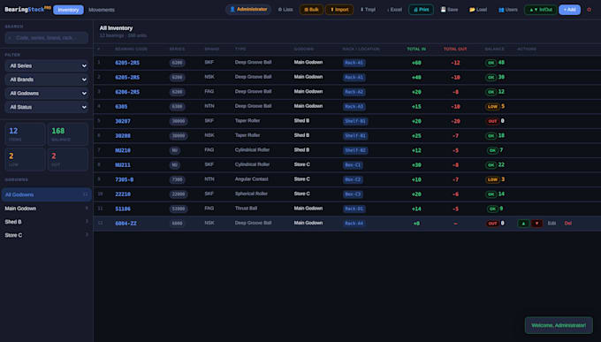Click the Box-C3 location tag

pyautogui.click(x=353, y=194)
